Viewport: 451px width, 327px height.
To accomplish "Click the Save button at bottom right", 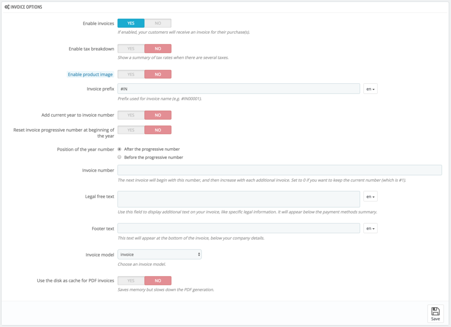I will coord(435,313).
